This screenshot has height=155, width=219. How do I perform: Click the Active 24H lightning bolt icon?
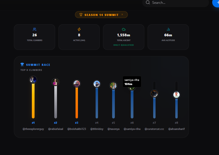79,29
